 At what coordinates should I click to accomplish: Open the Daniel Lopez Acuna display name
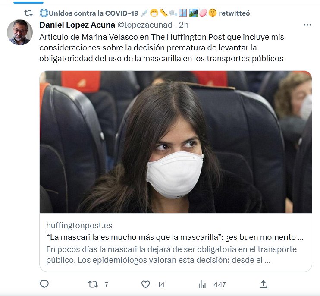click(x=77, y=25)
